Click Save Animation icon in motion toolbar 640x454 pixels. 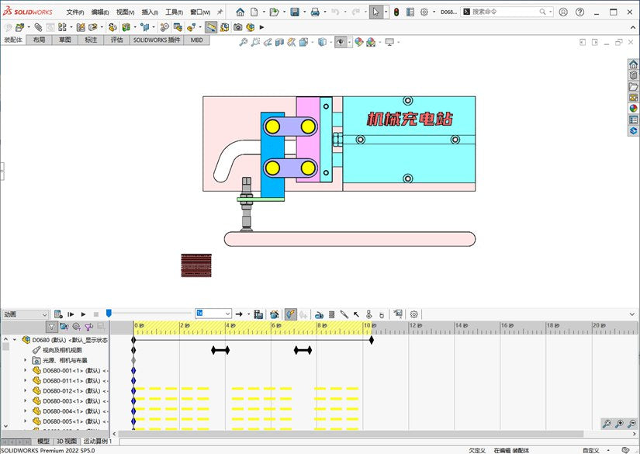[x=258, y=314]
